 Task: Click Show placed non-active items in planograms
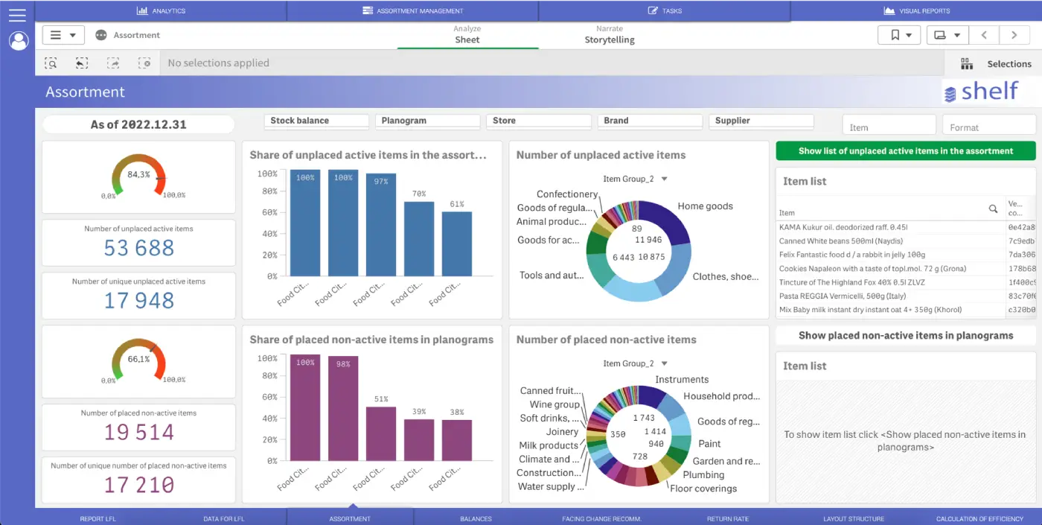tap(905, 335)
